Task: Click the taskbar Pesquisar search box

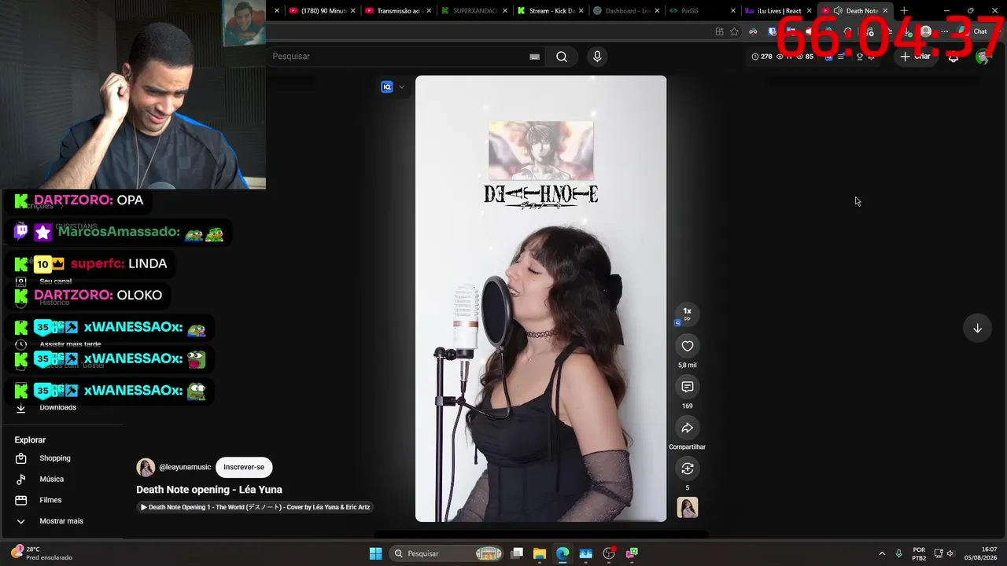Action: [446, 553]
